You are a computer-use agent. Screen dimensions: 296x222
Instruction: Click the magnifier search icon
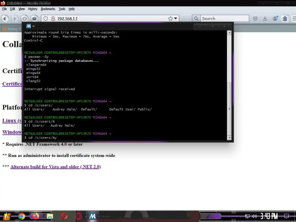point(196,18)
